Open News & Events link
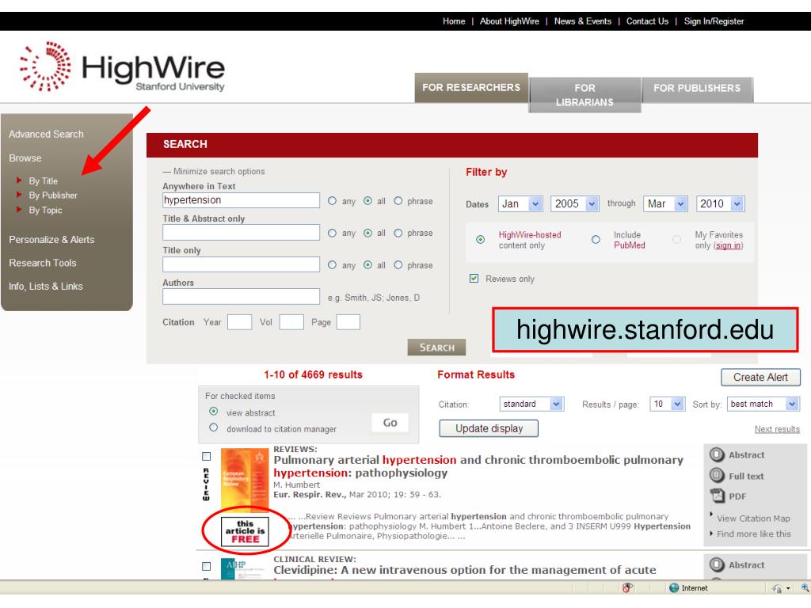Image resolution: width=811 pixels, height=608 pixels. [x=582, y=21]
